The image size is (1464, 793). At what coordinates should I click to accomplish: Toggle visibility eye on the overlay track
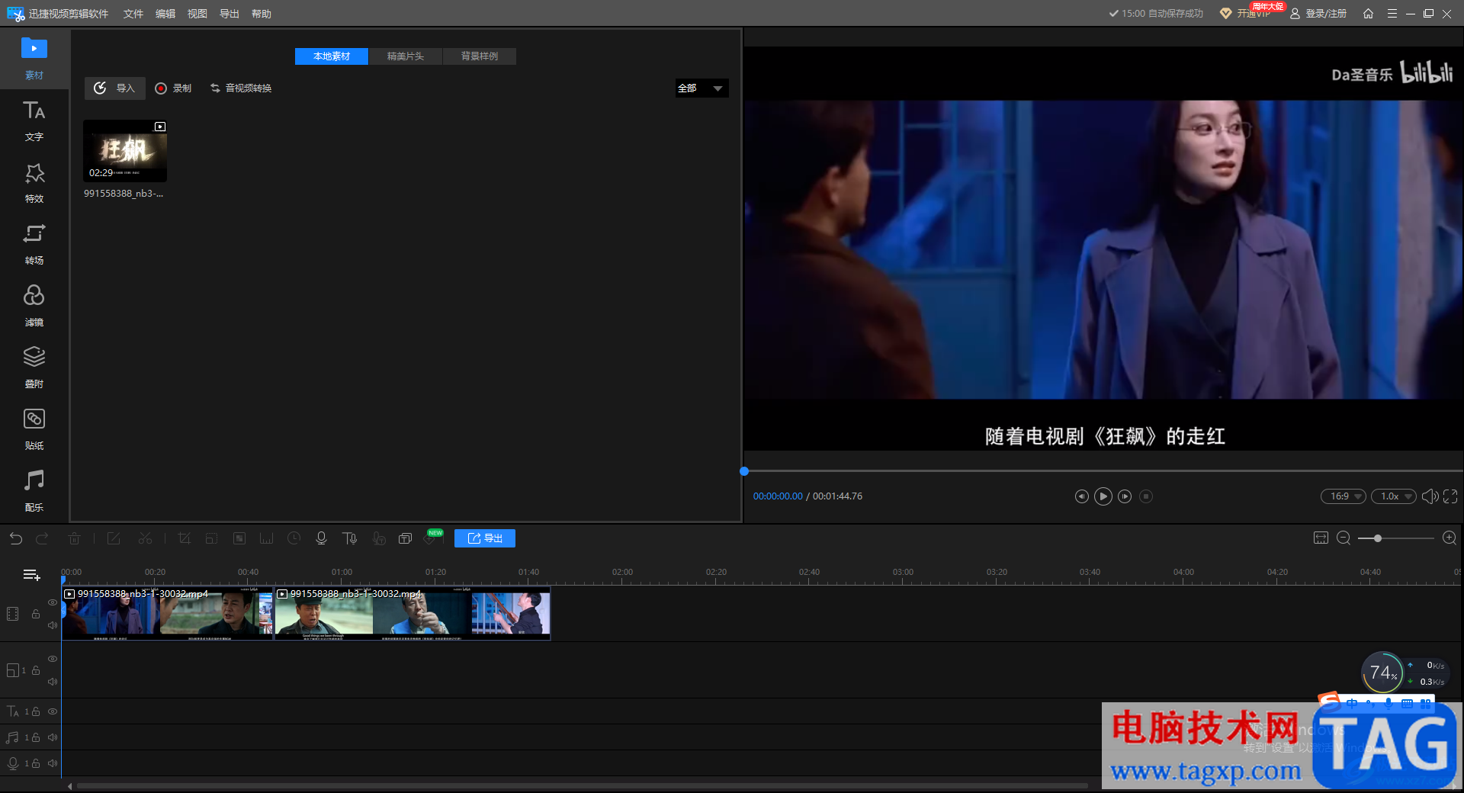pyautogui.click(x=53, y=659)
